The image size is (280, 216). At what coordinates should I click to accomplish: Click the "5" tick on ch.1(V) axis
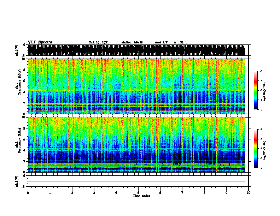pyautogui.click(x=24, y=45)
